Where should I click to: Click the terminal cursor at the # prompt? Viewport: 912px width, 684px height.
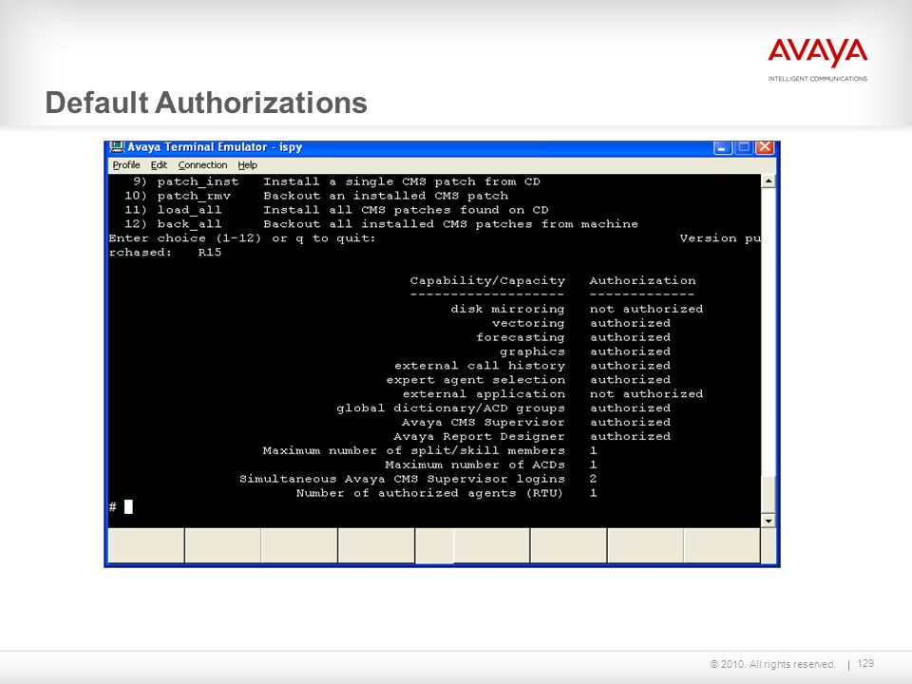[x=128, y=506]
